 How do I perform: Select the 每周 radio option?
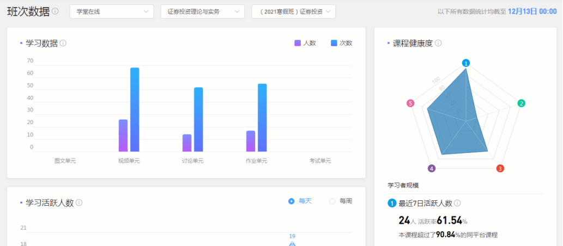pos(332,201)
